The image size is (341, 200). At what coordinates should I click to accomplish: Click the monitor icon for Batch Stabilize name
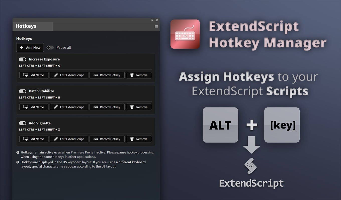tap(25, 107)
